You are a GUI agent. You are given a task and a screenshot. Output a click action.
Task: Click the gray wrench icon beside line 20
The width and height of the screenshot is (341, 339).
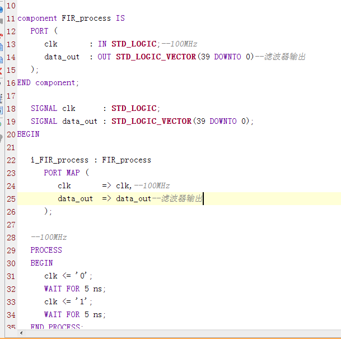point(1,136)
